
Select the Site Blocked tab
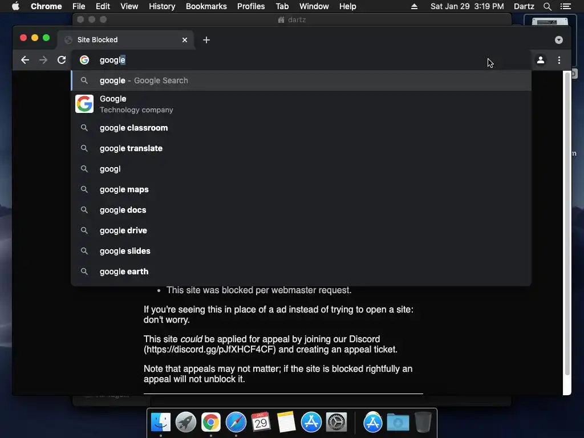coord(125,40)
